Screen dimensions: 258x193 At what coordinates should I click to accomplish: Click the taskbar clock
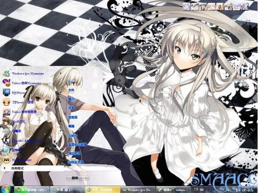244,190
